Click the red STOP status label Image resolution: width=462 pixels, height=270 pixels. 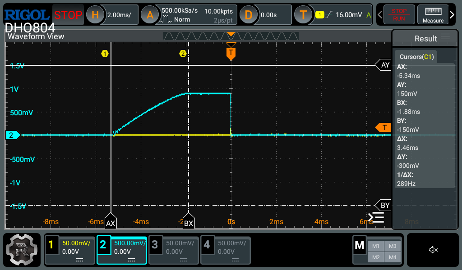[x=68, y=15]
